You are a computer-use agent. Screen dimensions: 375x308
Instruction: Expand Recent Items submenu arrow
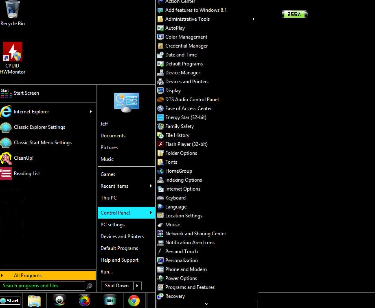click(151, 186)
